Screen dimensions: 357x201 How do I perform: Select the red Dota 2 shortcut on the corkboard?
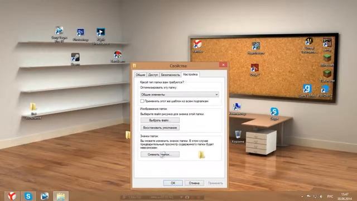[x=254, y=70]
